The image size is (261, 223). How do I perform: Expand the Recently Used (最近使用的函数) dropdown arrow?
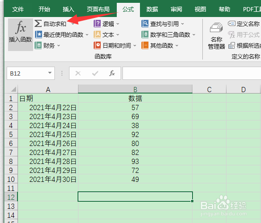pos(87,35)
